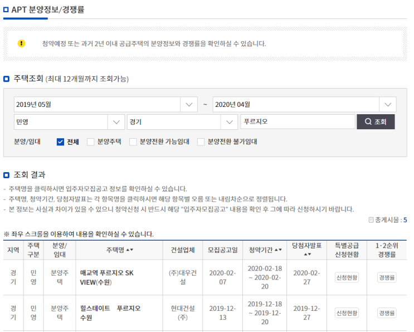Click the 지역 column header
Image resolution: width=414 pixels, height=332 pixels.
[x=13, y=250]
